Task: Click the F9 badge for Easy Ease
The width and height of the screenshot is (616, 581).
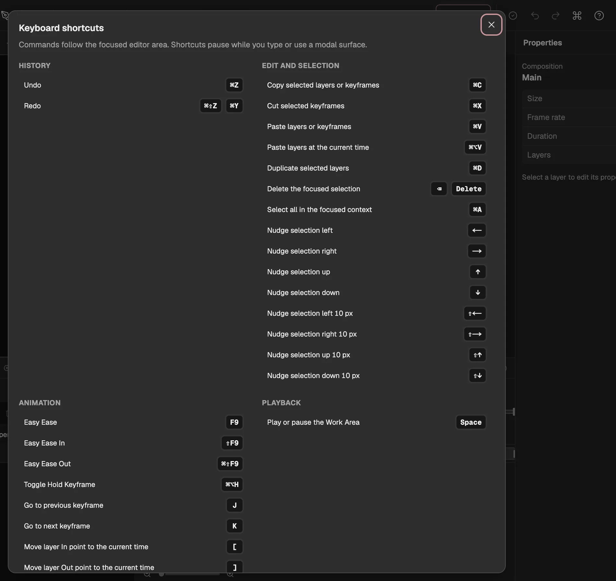Action: (234, 422)
